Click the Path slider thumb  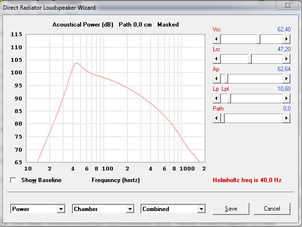[x=223, y=118]
